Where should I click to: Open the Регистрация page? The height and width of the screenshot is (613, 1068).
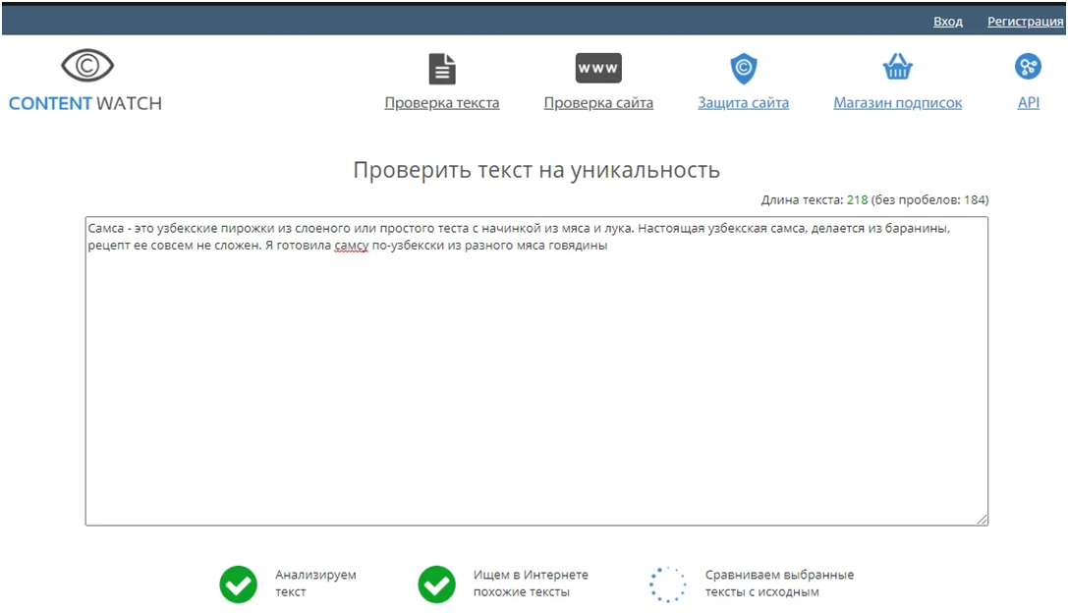(x=1024, y=21)
